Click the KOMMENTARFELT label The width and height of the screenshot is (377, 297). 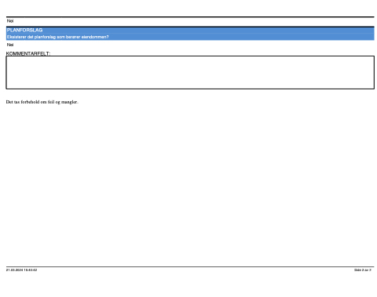click(x=28, y=53)
